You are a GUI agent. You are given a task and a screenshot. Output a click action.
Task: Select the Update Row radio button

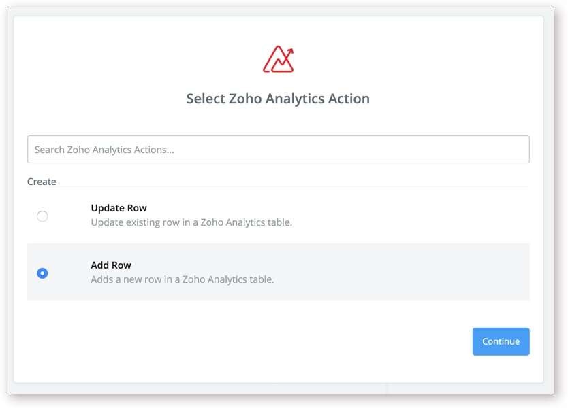[x=42, y=216]
